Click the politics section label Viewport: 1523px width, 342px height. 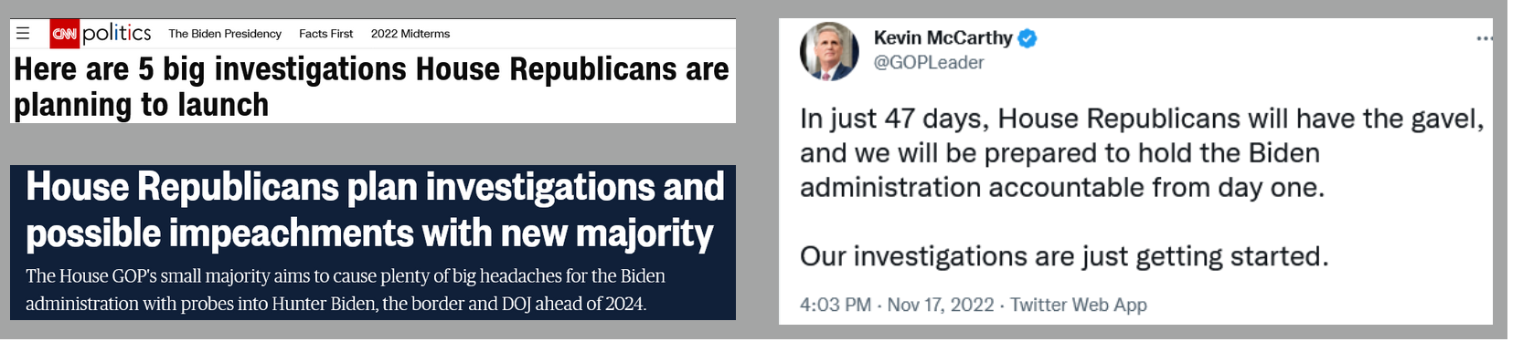116,34
